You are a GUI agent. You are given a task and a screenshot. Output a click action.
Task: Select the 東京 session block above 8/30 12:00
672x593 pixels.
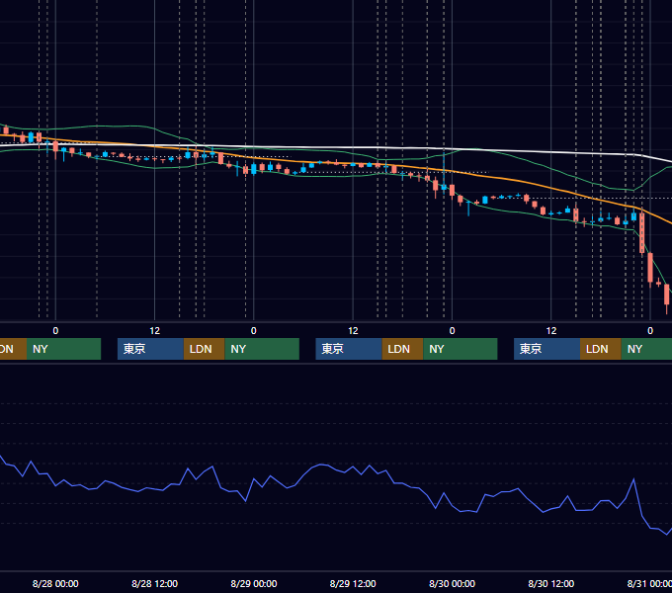(x=546, y=349)
